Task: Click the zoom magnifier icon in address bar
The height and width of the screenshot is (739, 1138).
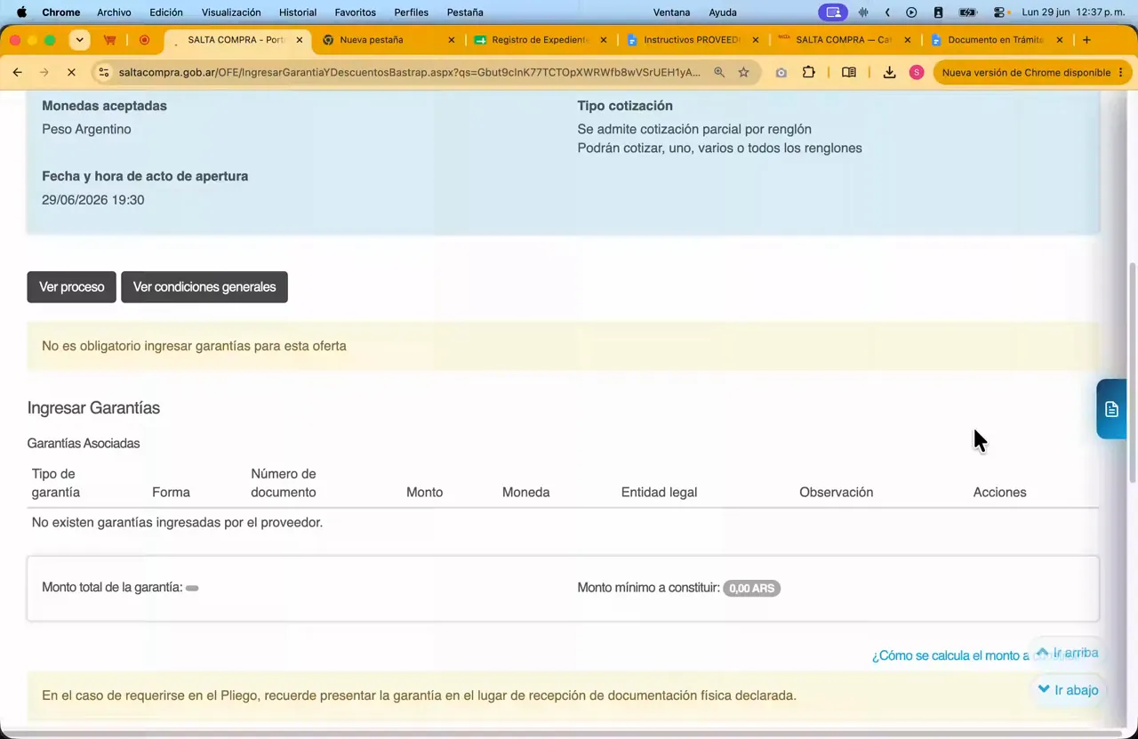Action: click(719, 72)
